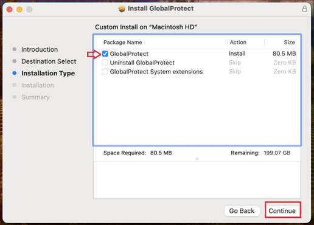Click the Destination Select step bullet
Screen dimensions: 314x225
[x=15, y=61]
